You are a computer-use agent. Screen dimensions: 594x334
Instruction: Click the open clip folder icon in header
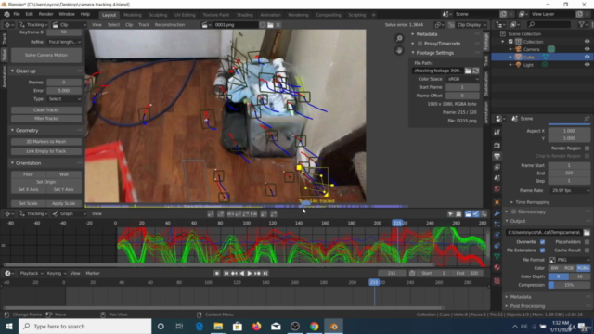pos(270,25)
